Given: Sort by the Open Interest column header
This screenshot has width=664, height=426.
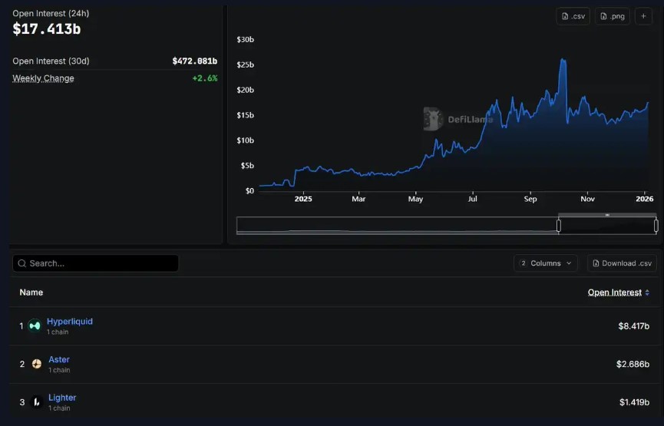Looking at the screenshot, I should click(614, 292).
